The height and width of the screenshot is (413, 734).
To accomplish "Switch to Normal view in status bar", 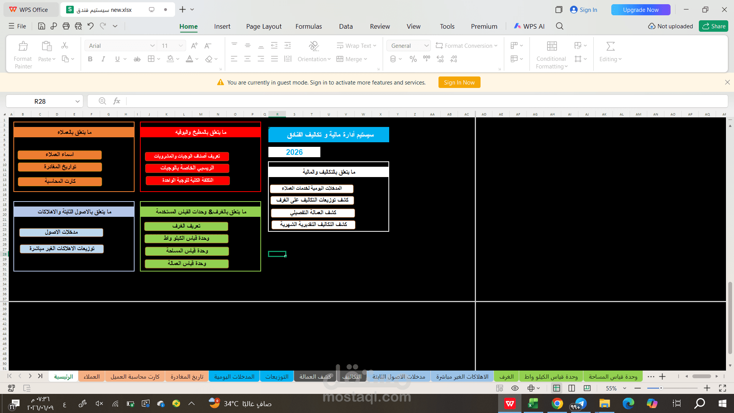I will 557,388.
